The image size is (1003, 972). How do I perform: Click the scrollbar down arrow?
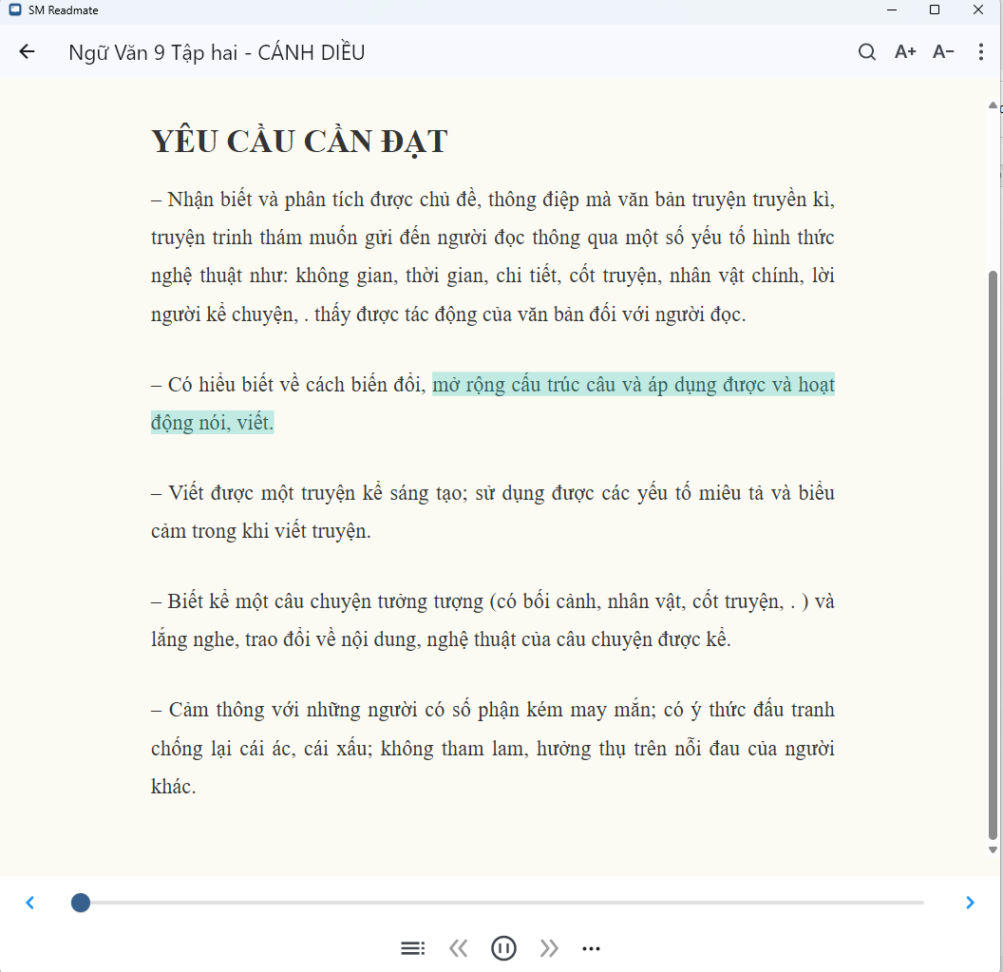pos(992,850)
